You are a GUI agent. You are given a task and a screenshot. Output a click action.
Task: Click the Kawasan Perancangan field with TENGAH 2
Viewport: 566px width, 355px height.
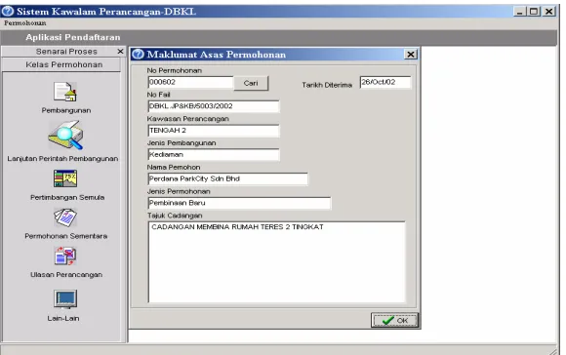pyautogui.click(x=214, y=131)
